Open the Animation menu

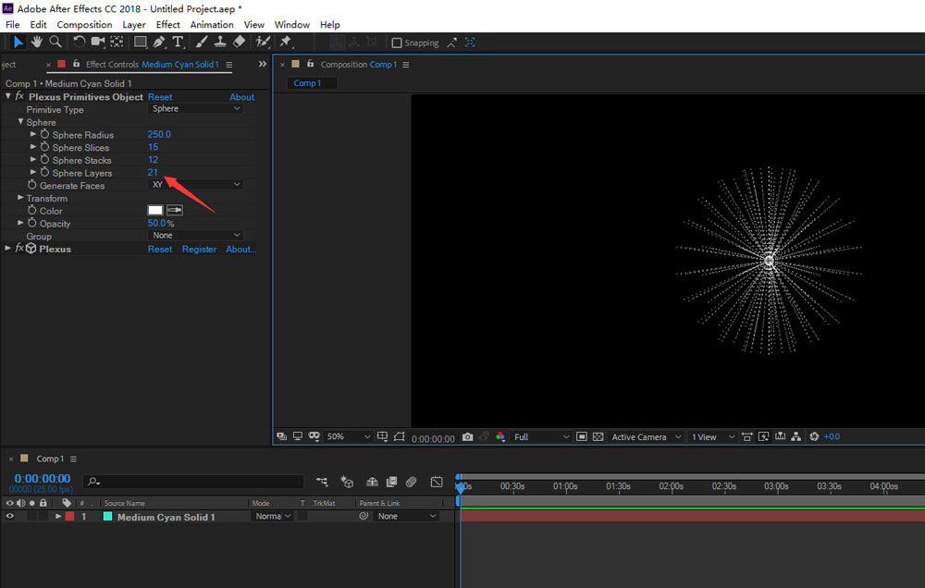[212, 25]
